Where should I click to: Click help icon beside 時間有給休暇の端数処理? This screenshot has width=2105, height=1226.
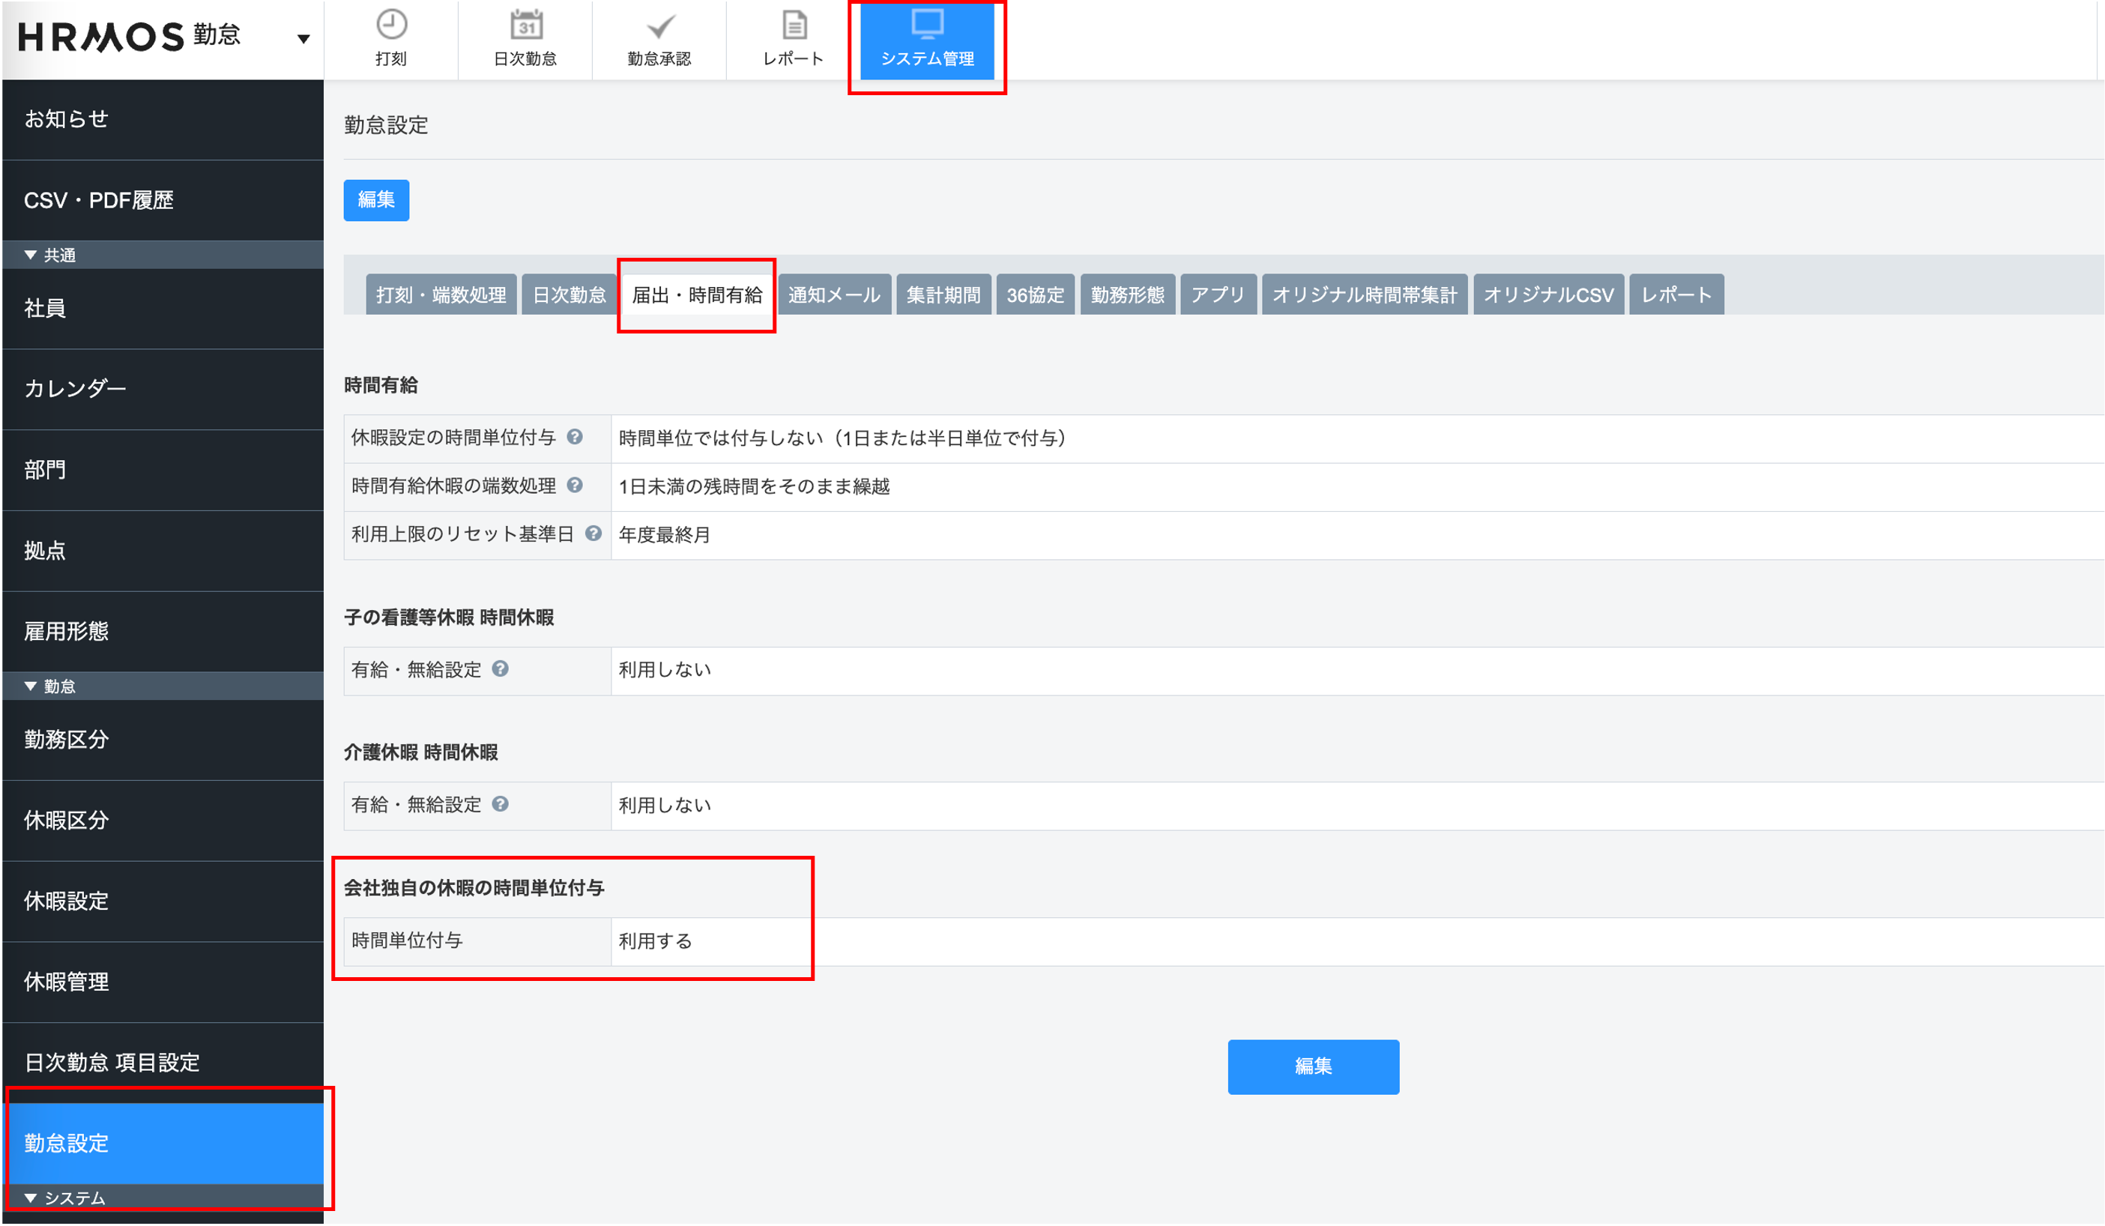pyautogui.click(x=575, y=485)
